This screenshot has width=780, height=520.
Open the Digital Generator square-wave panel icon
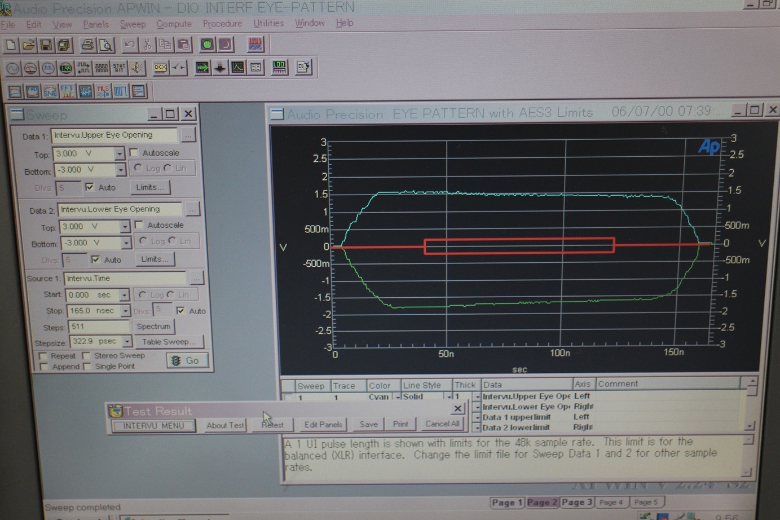click(x=49, y=69)
